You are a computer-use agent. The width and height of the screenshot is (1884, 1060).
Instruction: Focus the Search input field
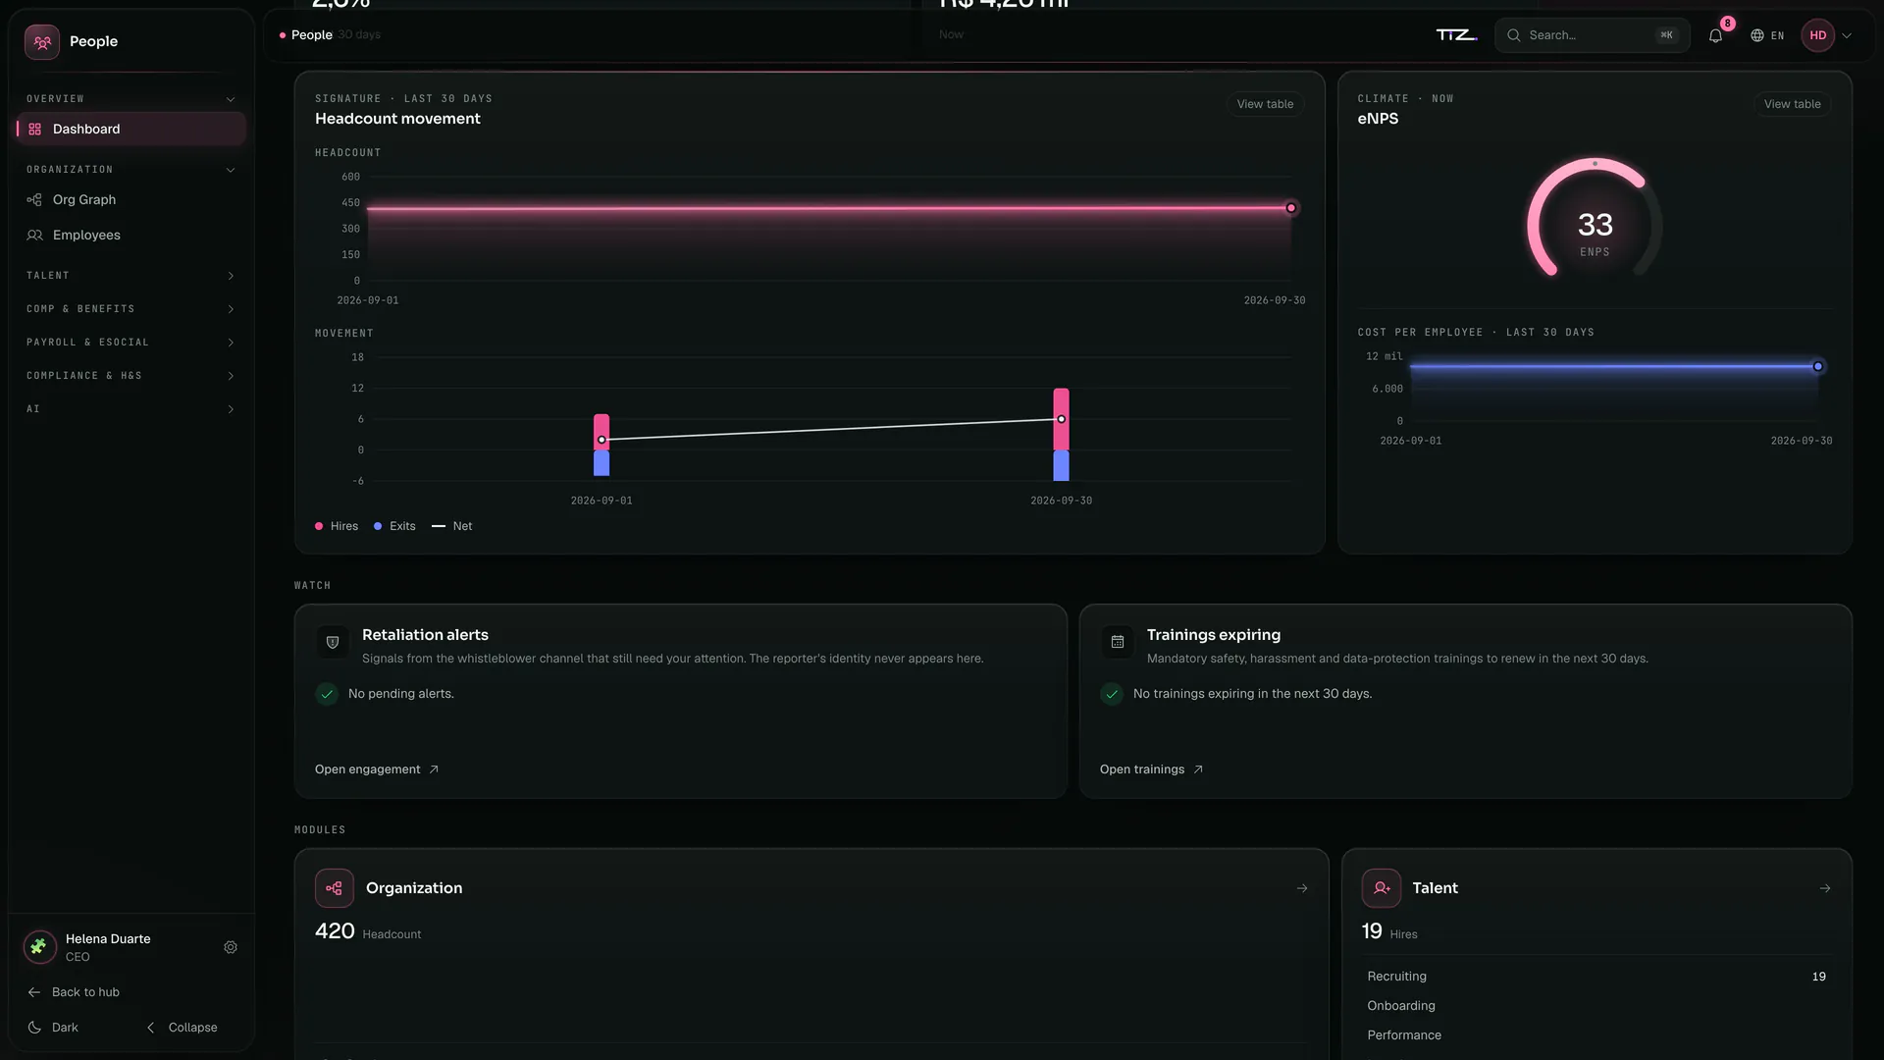[1592, 35]
